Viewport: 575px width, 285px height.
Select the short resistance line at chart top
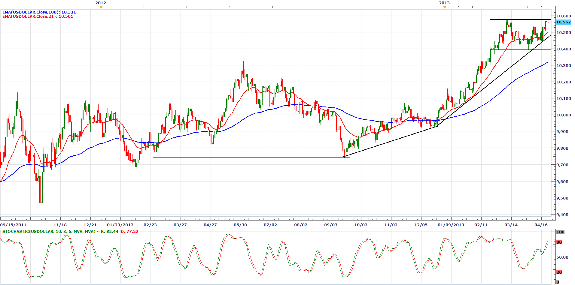520,19
